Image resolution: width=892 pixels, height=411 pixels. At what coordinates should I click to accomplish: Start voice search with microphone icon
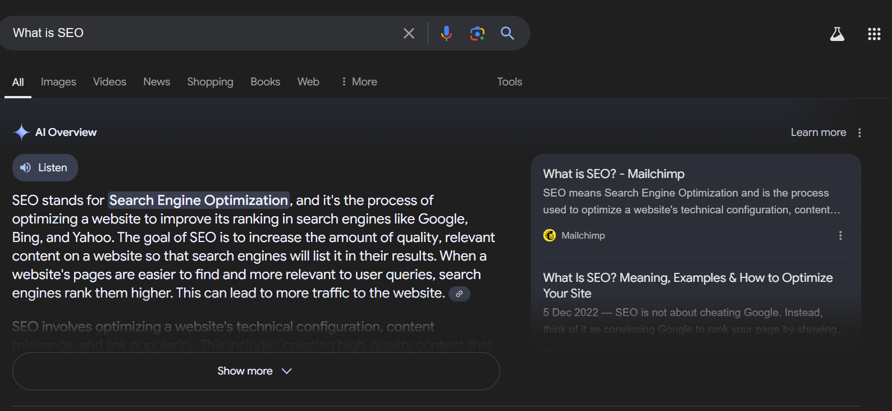click(x=446, y=34)
